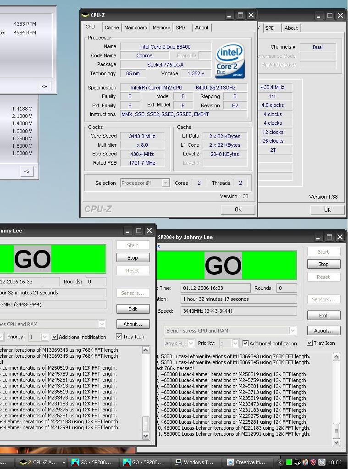Maximize the left SP2004 window
This screenshot has width=348, height=471.
coord(138,231)
